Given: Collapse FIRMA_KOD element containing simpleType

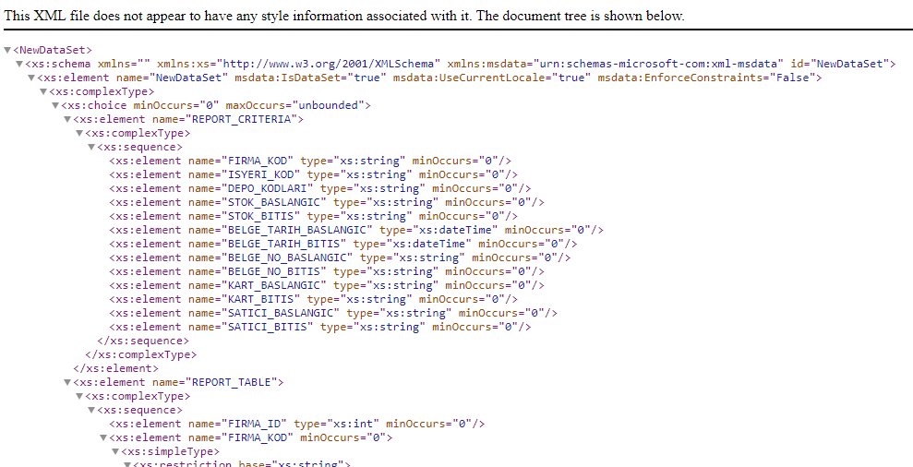Looking at the screenshot, I should point(103,437).
